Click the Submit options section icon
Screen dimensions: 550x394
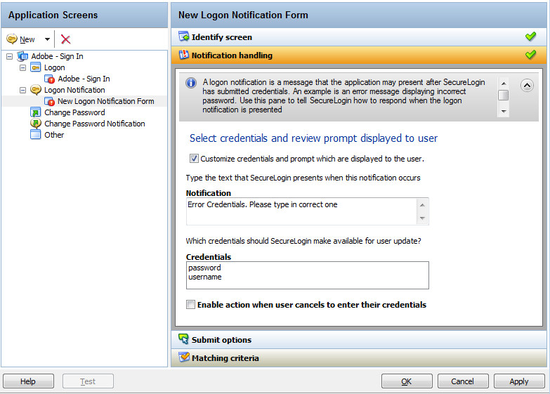[184, 340]
